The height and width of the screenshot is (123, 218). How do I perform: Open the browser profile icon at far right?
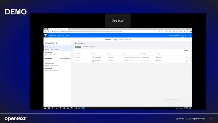click(191, 32)
